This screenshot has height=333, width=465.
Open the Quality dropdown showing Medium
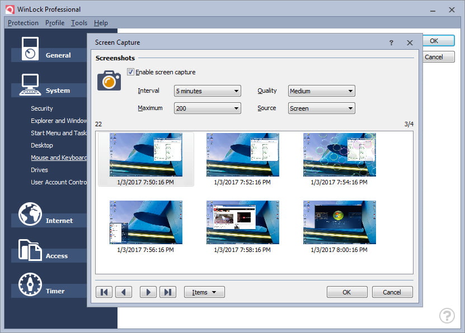tap(321, 91)
